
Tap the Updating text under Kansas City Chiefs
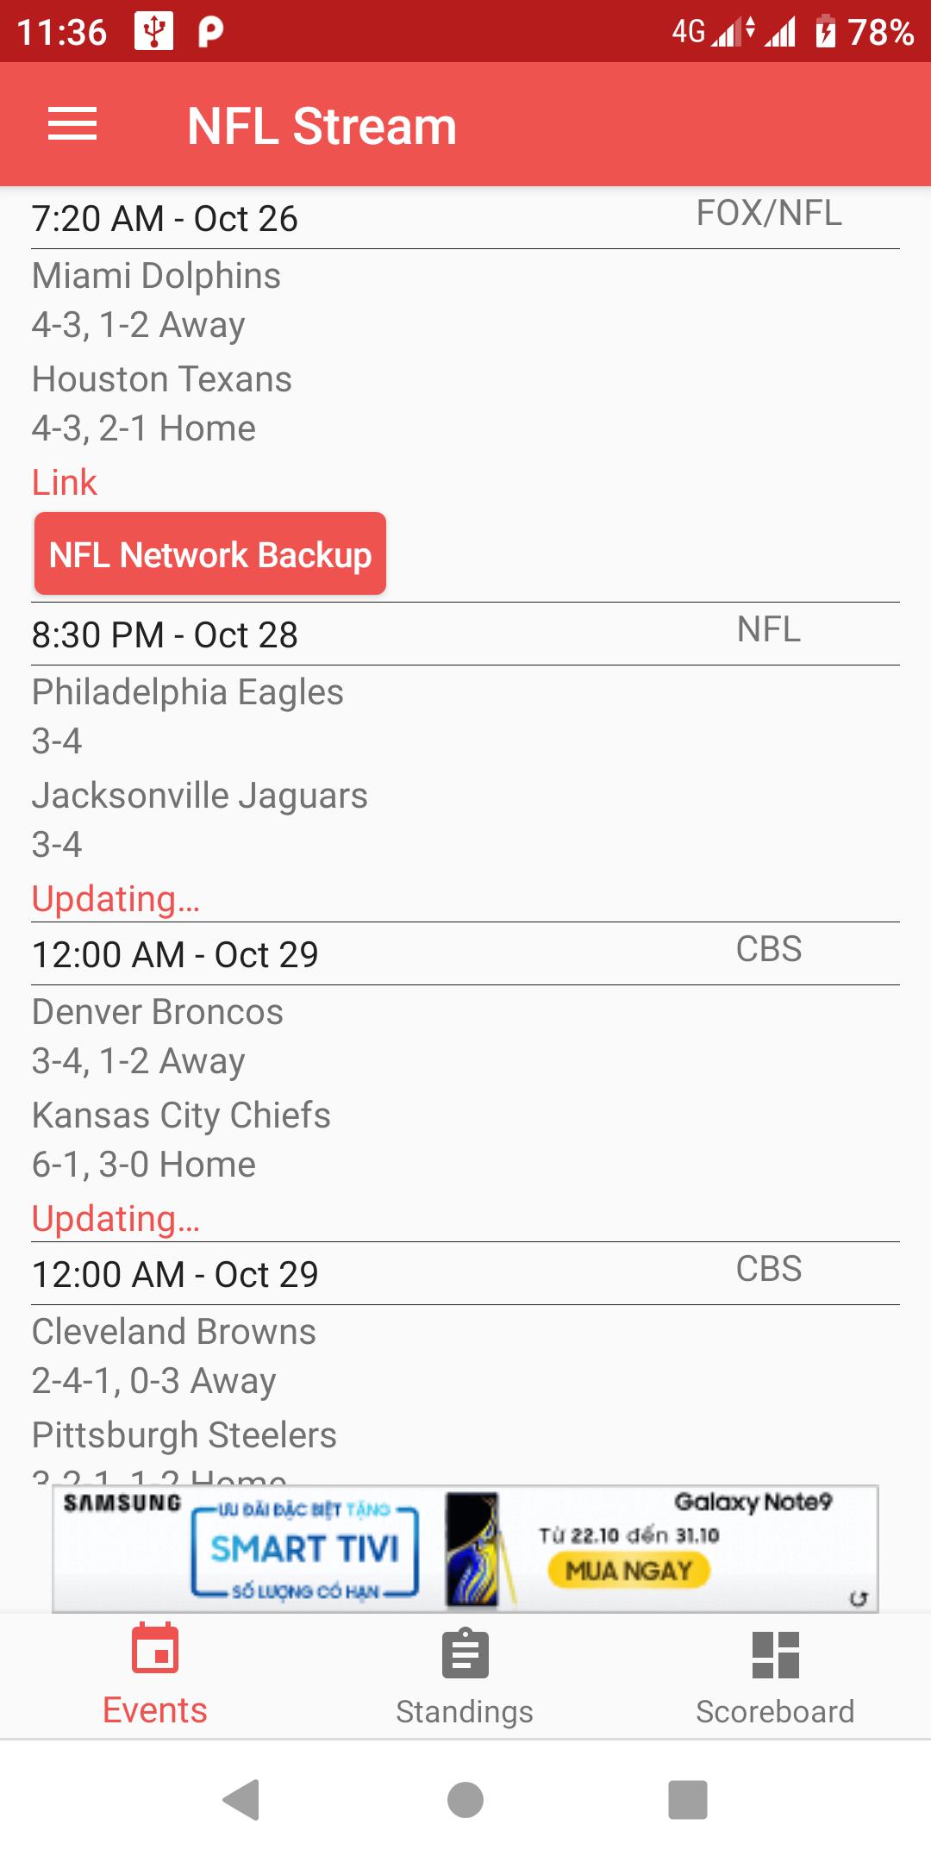[116, 1218]
